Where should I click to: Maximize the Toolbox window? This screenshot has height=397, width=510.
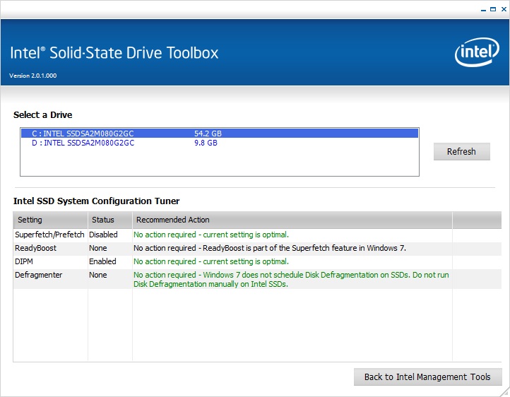pos(493,9)
